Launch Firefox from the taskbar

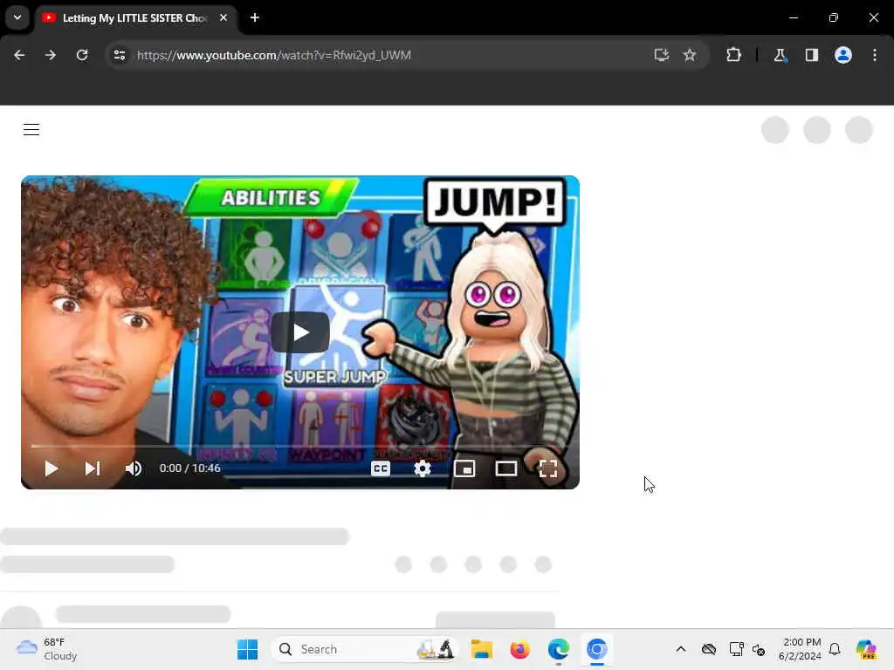coord(520,649)
